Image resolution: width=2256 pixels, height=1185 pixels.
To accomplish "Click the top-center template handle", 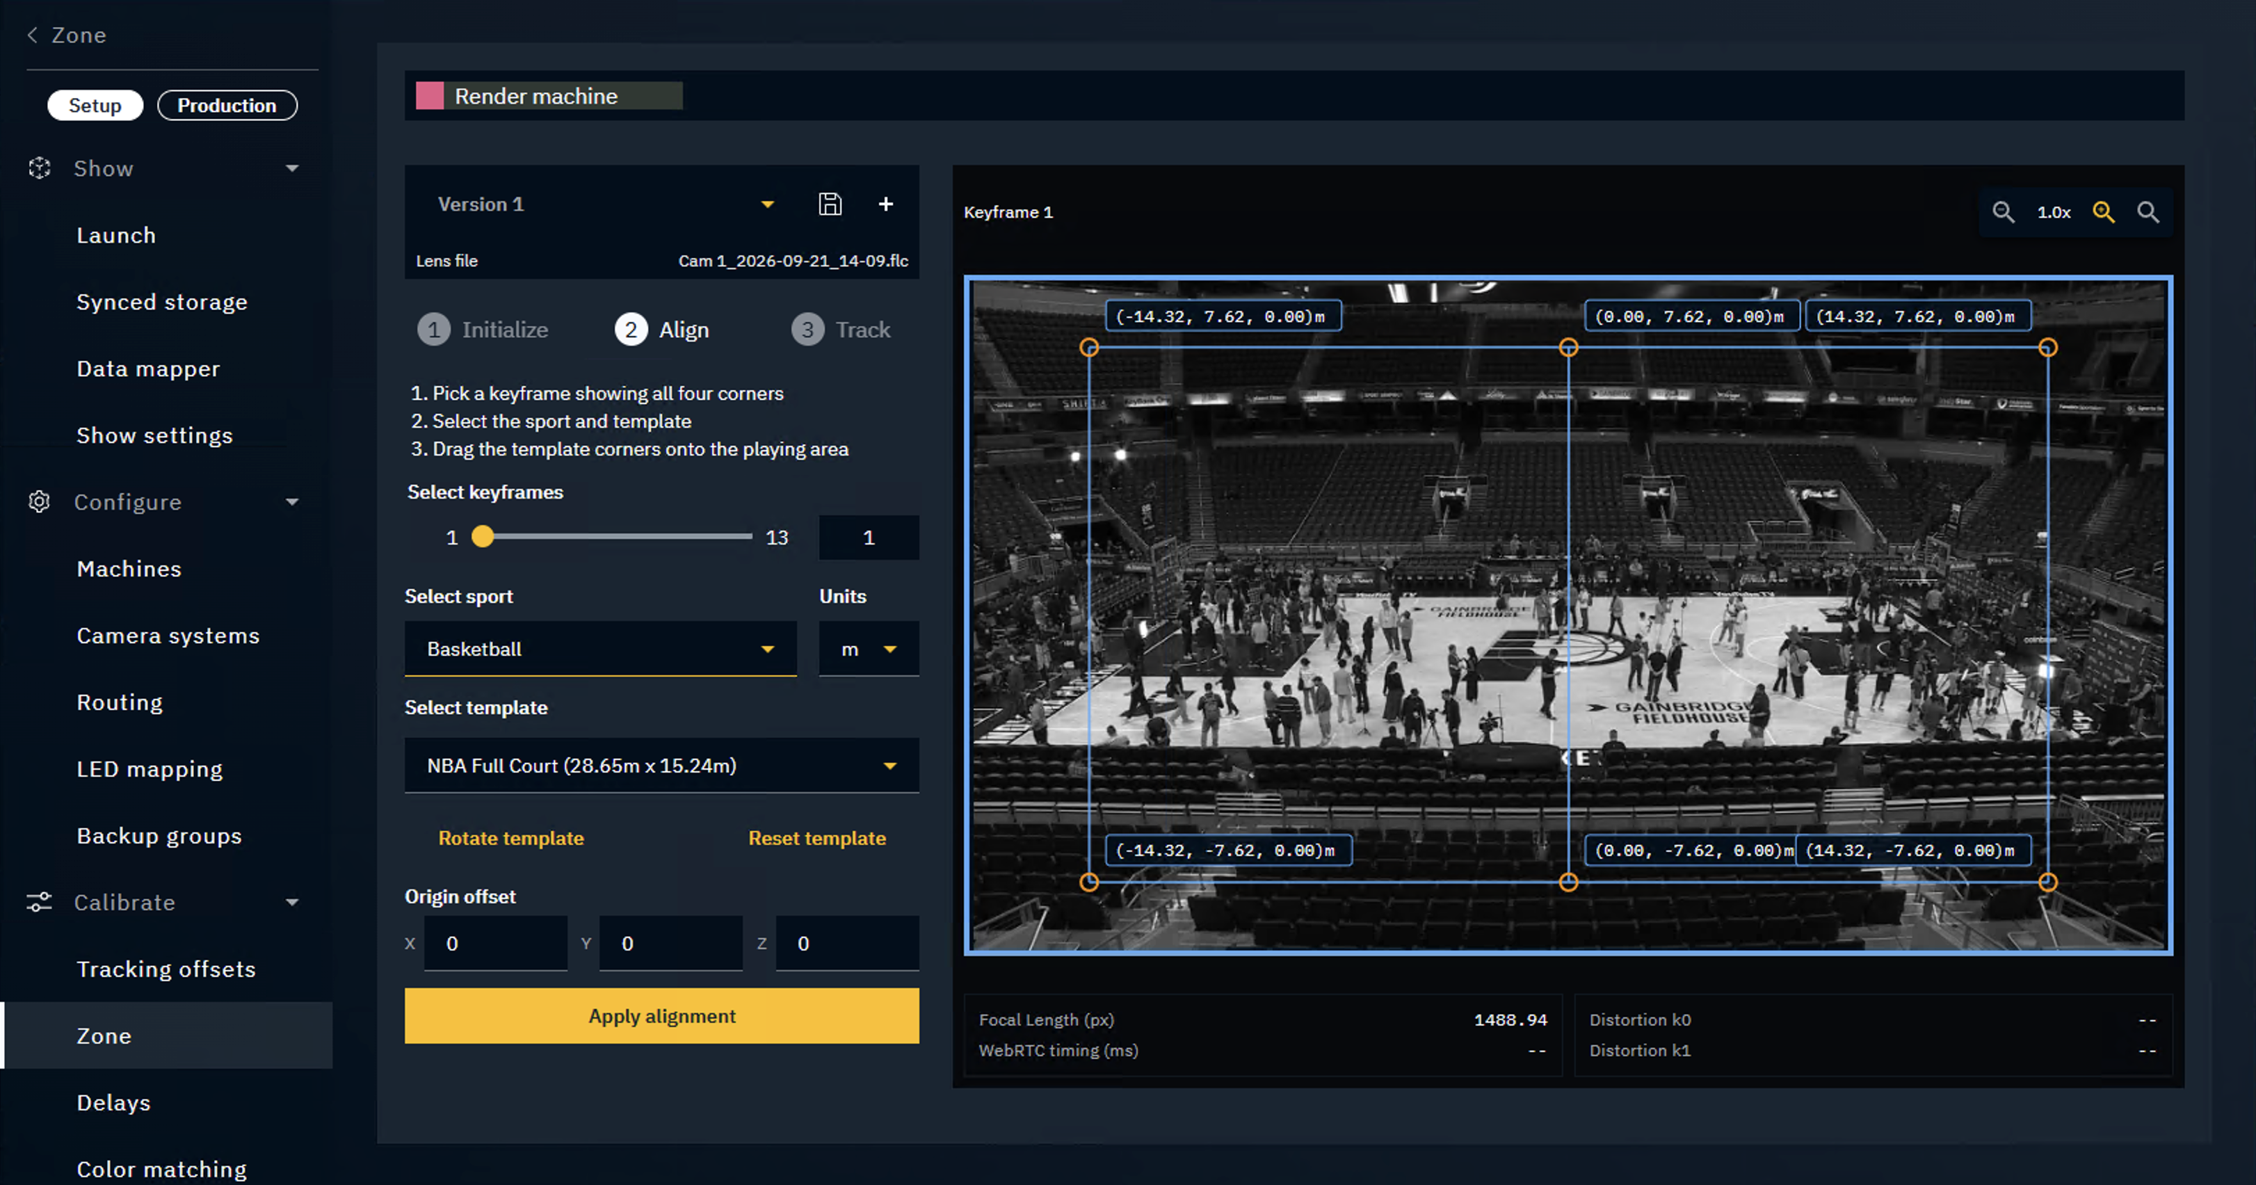I will point(1568,348).
